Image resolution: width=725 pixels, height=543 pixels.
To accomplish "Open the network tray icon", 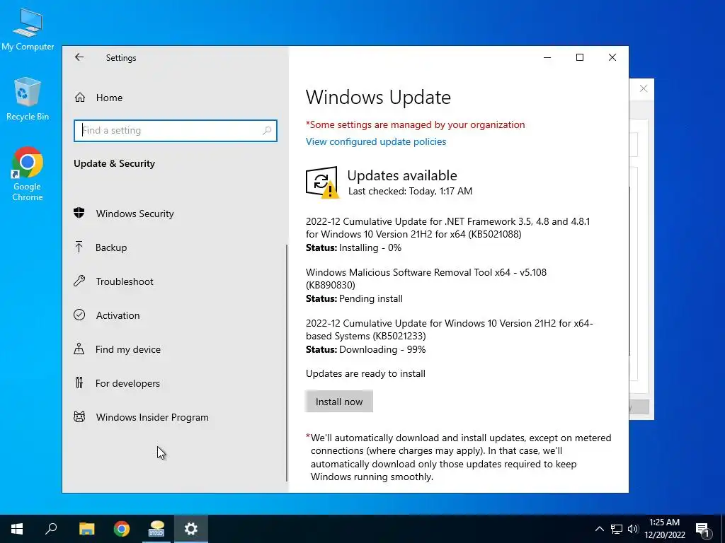I will coord(617,529).
